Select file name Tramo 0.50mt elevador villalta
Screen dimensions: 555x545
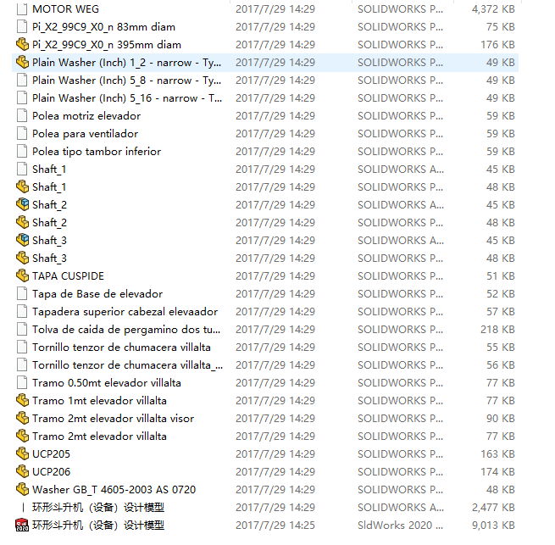(x=107, y=383)
